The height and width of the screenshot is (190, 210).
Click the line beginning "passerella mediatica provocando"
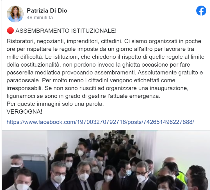coord(105,73)
